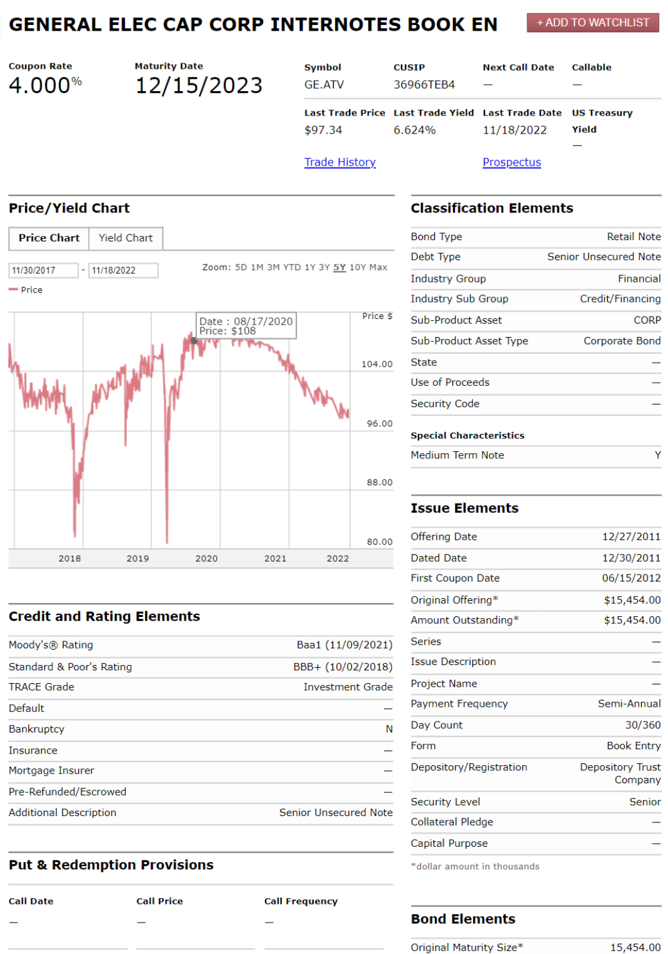The height and width of the screenshot is (954, 668).
Task: Set chart zoom to 3Y
Action: 324,268
